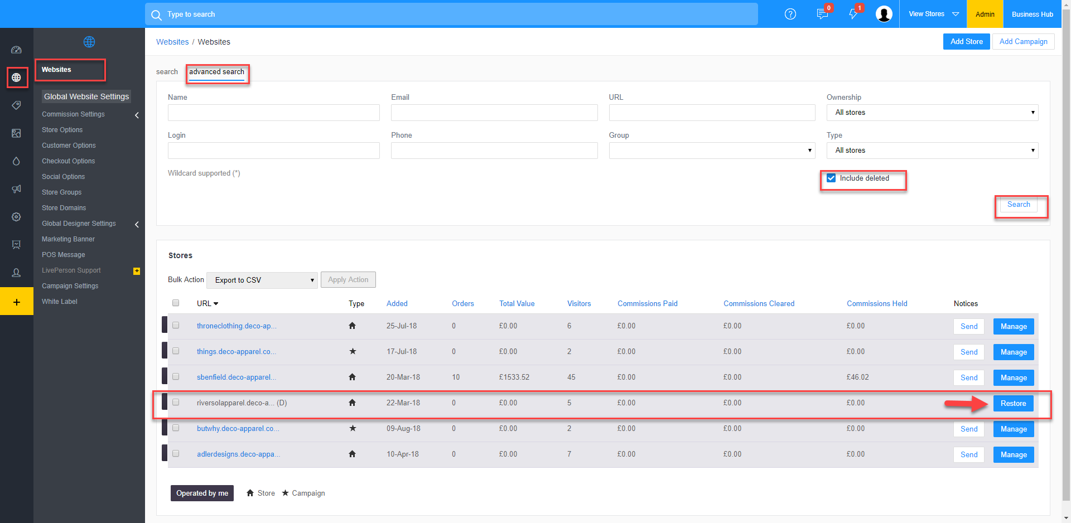Open the megaphone marketing icon
Viewport: 1071px width, 523px height.
tap(16, 189)
